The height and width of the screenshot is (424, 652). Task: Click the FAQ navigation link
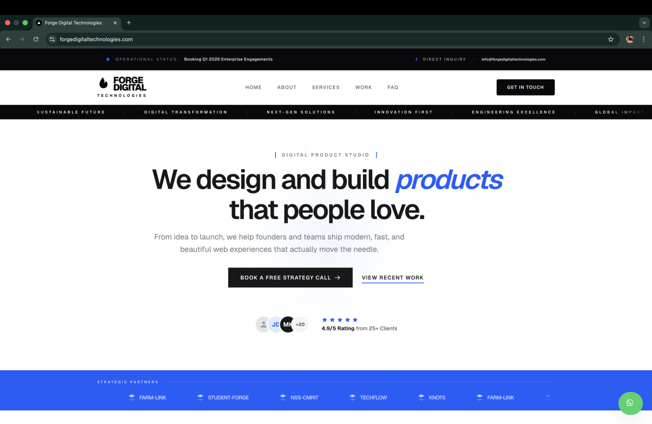click(x=393, y=88)
